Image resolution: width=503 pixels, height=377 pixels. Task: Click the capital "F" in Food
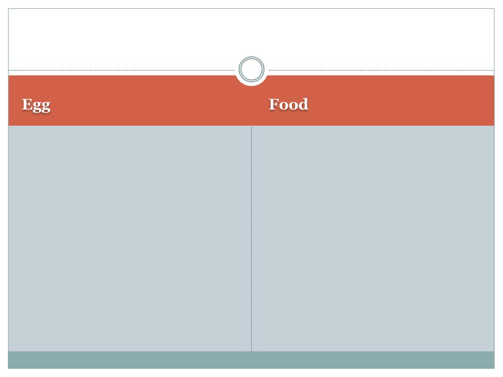[x=274, y=104]
